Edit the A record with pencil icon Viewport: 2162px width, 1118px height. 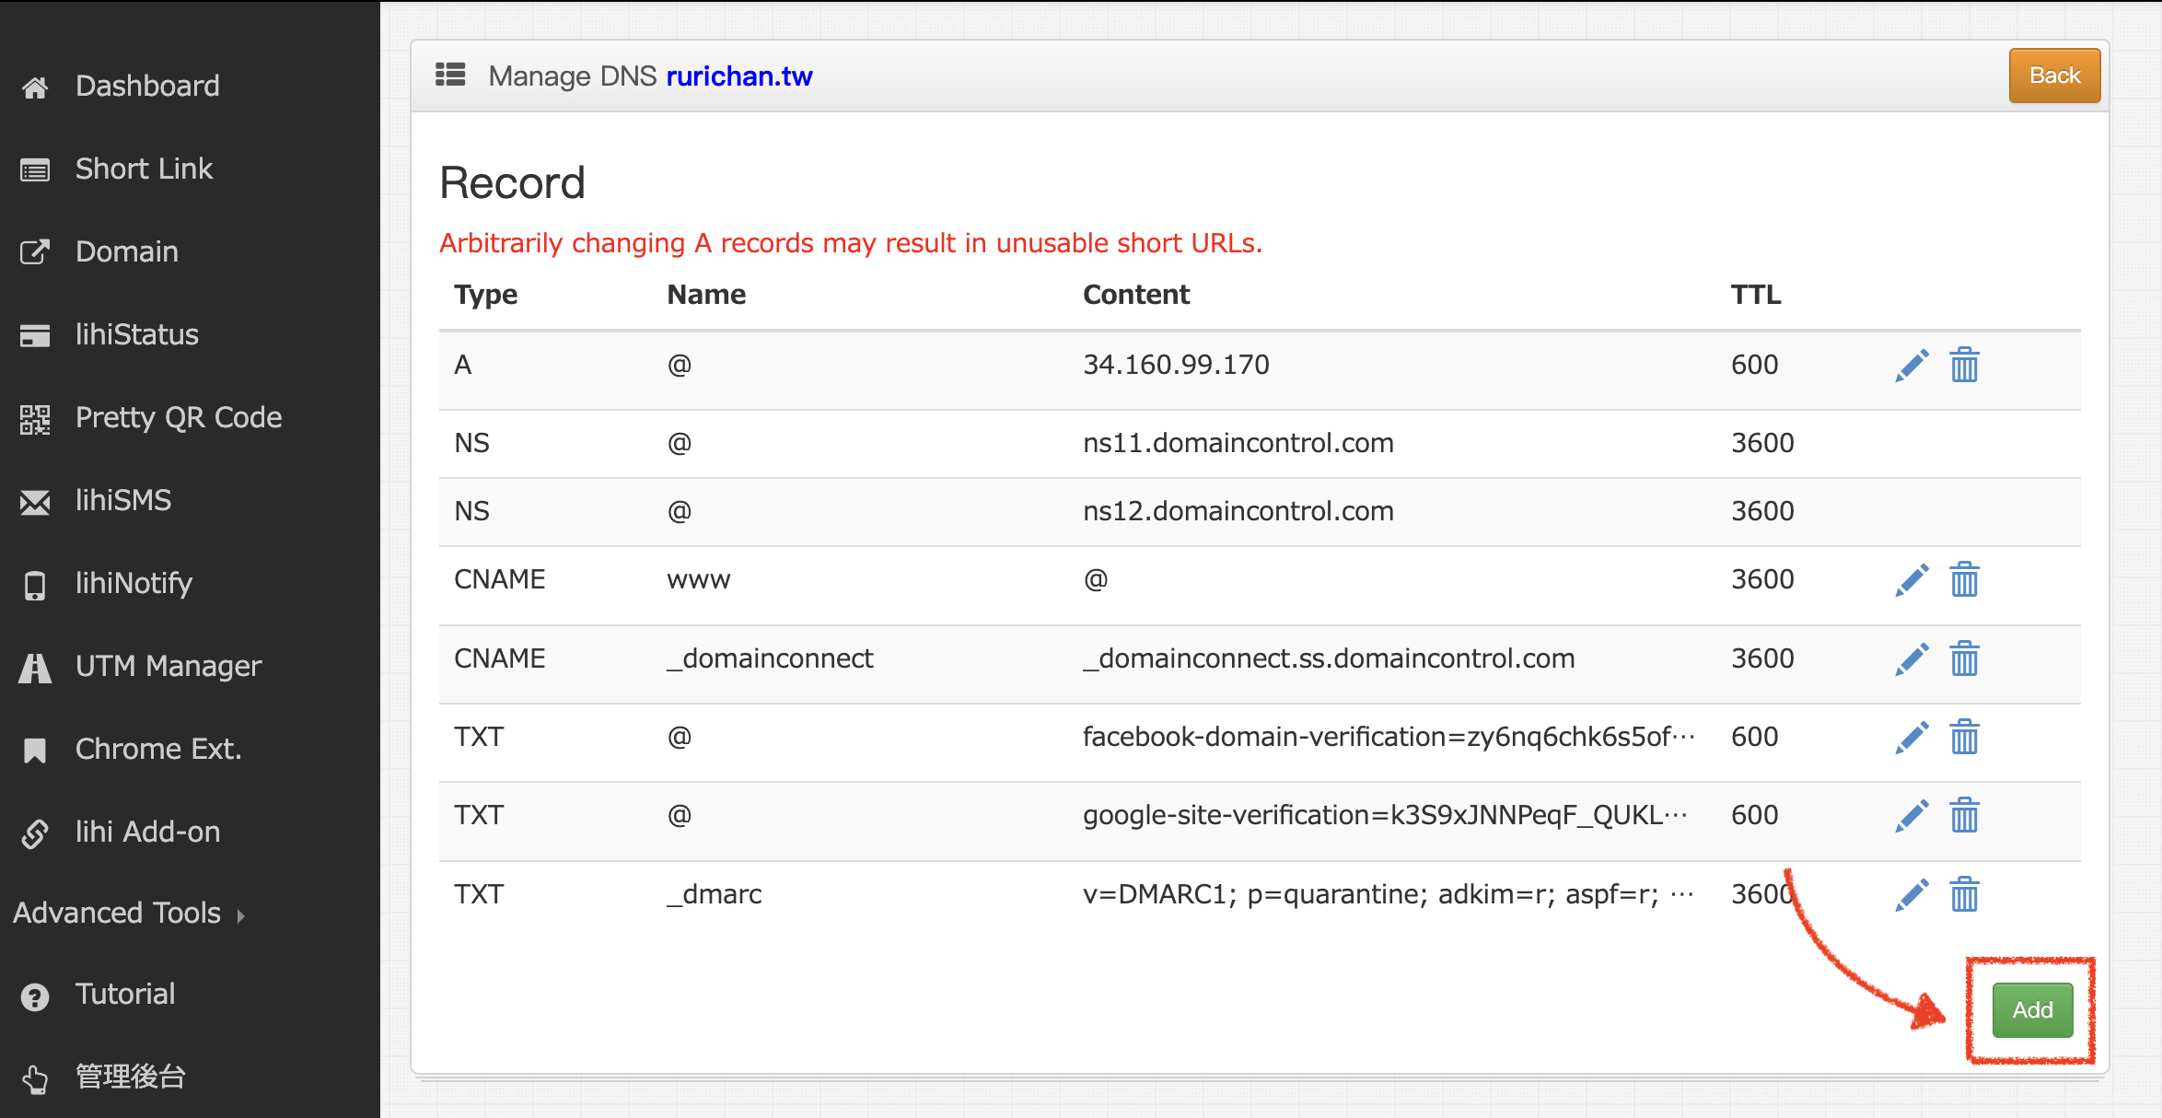pos(1912,366)
